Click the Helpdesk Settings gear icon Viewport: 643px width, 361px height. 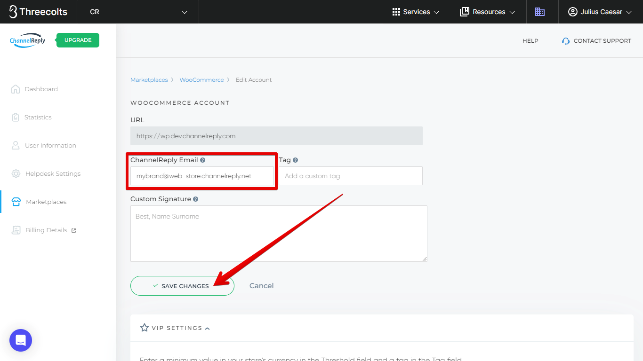pyautogui.click(x=16, y=173)
